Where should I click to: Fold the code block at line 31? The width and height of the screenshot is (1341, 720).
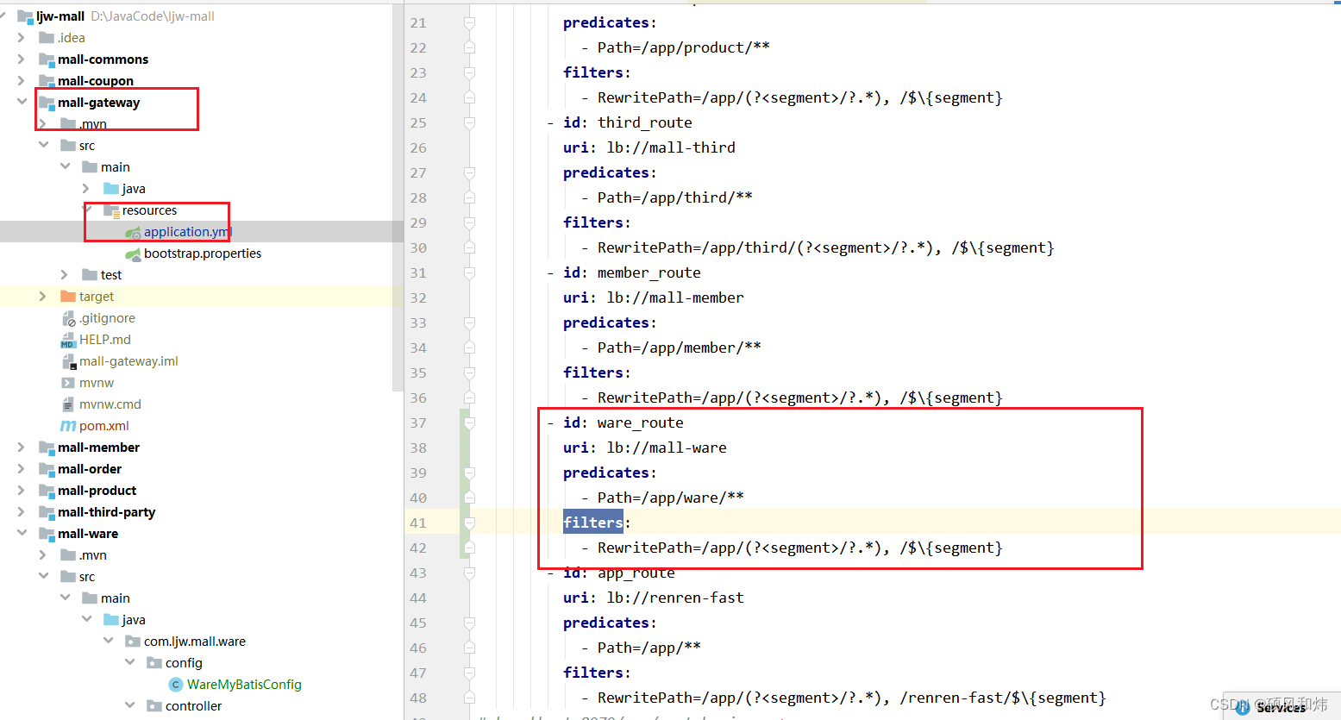pyautogui.click(x=469, y=273)
